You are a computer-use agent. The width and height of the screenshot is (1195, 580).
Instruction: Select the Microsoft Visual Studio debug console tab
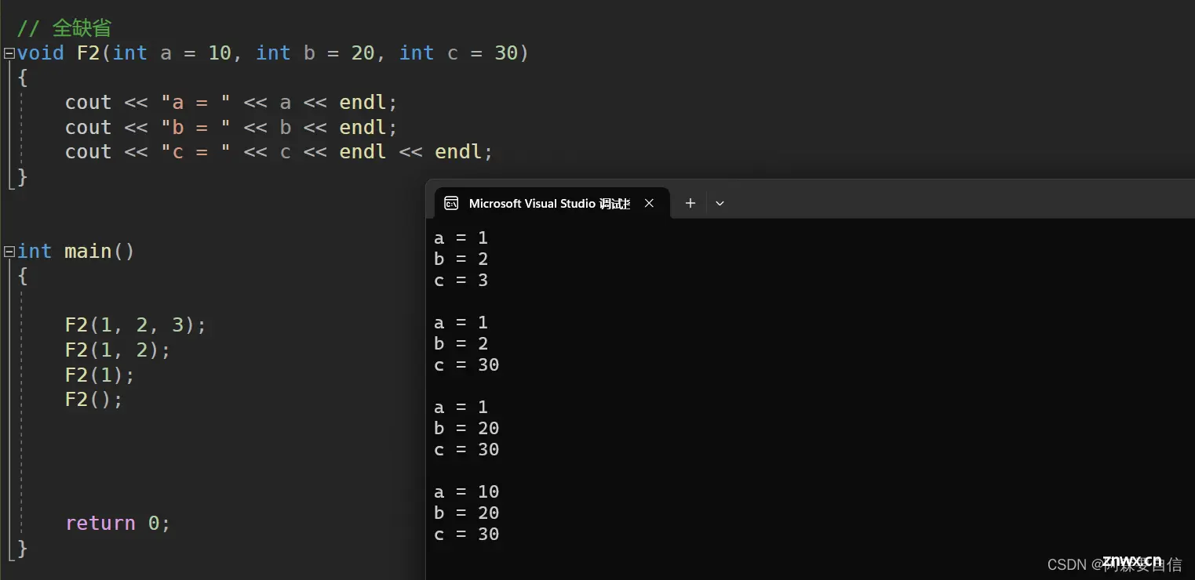click(x=552, y=203)
